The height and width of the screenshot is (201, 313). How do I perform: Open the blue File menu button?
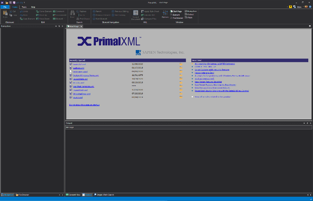tap(5, 7)
